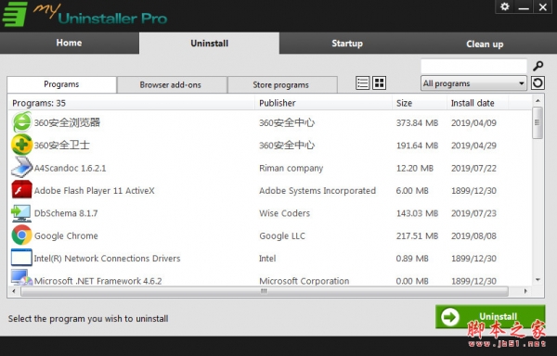
Task: Click size value 217.51 MB
Action: click(x=417, y=235)
